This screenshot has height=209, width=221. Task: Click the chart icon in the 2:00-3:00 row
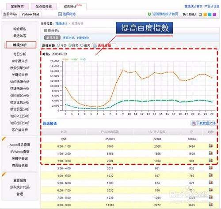[211, 160]
